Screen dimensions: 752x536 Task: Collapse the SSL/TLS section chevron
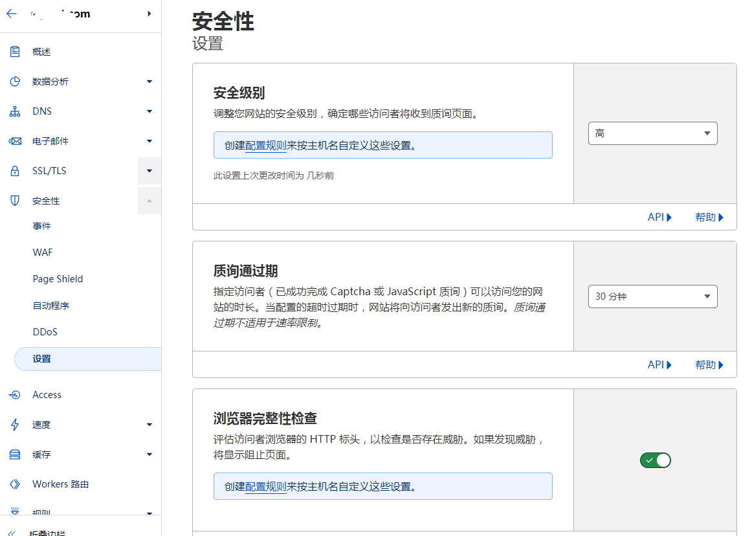coord(149,170)
